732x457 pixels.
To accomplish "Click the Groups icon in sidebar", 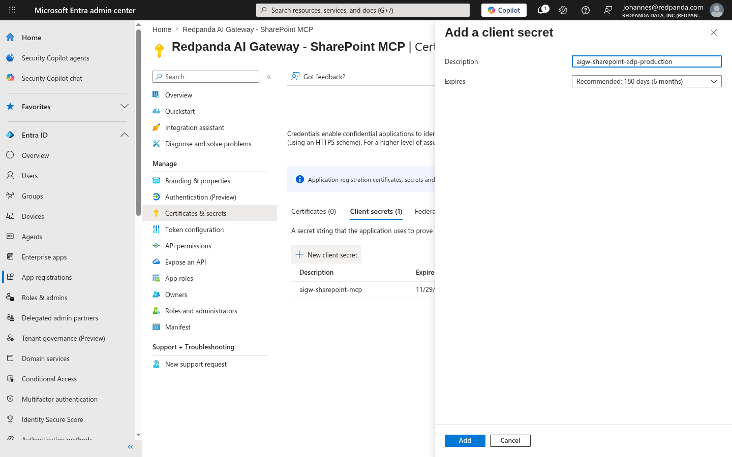I will tap(10, 196).
